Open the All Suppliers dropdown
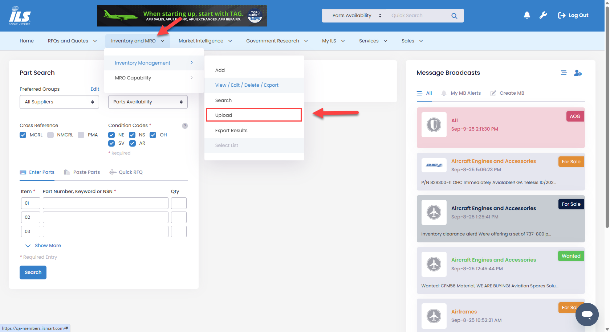 [x=59, y=102]
